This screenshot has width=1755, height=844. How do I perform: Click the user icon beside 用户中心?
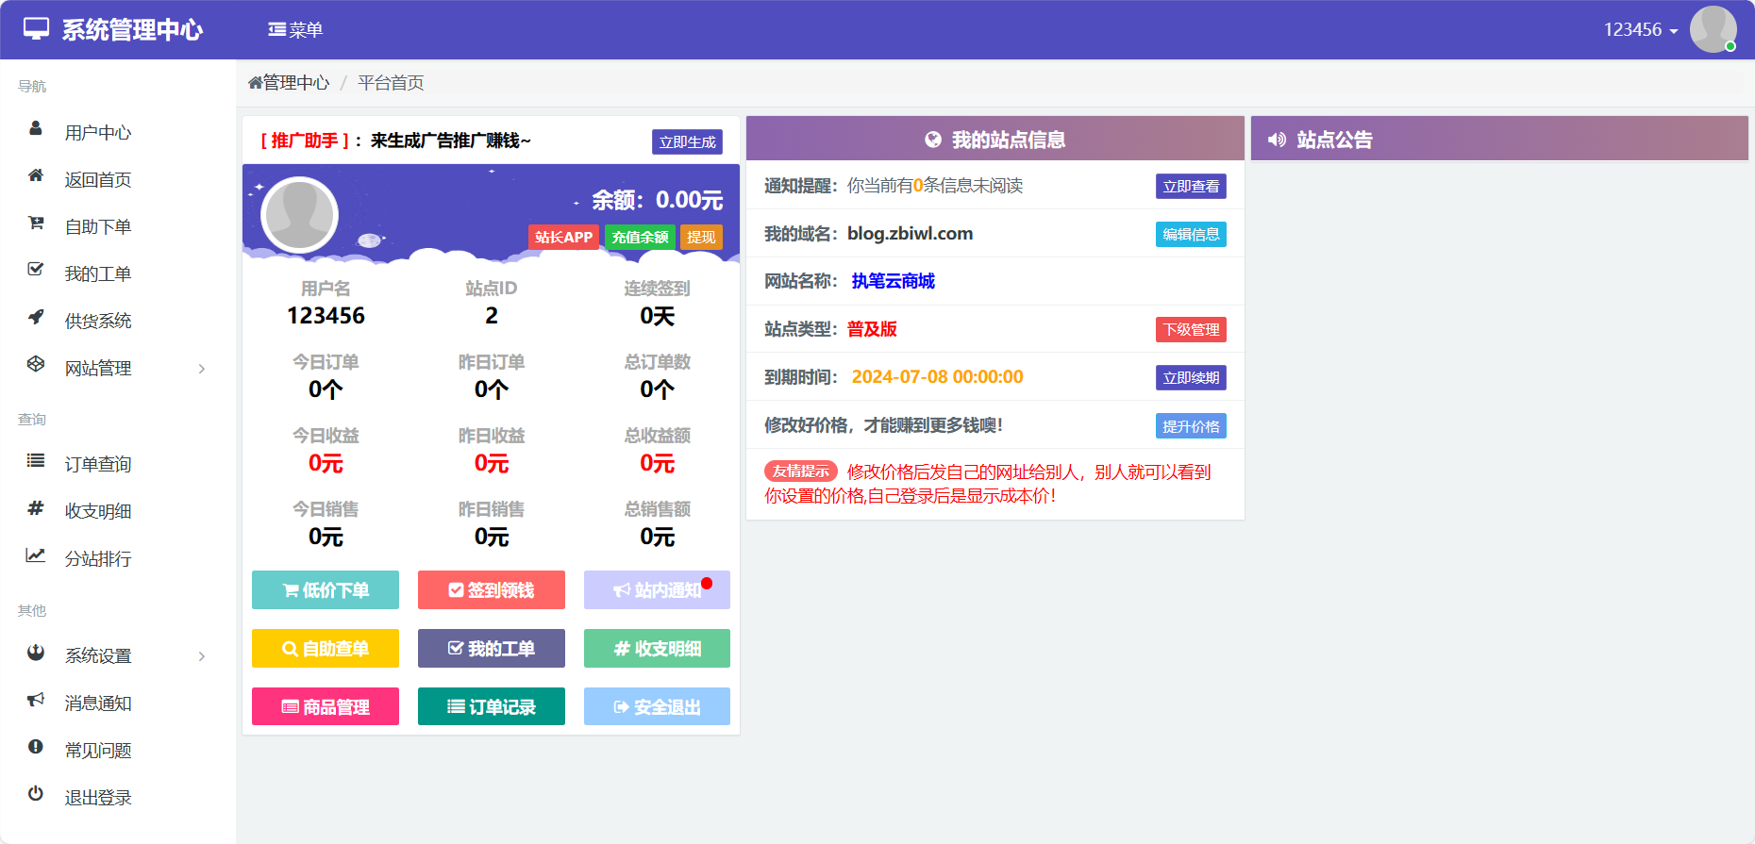pos(36,128)
